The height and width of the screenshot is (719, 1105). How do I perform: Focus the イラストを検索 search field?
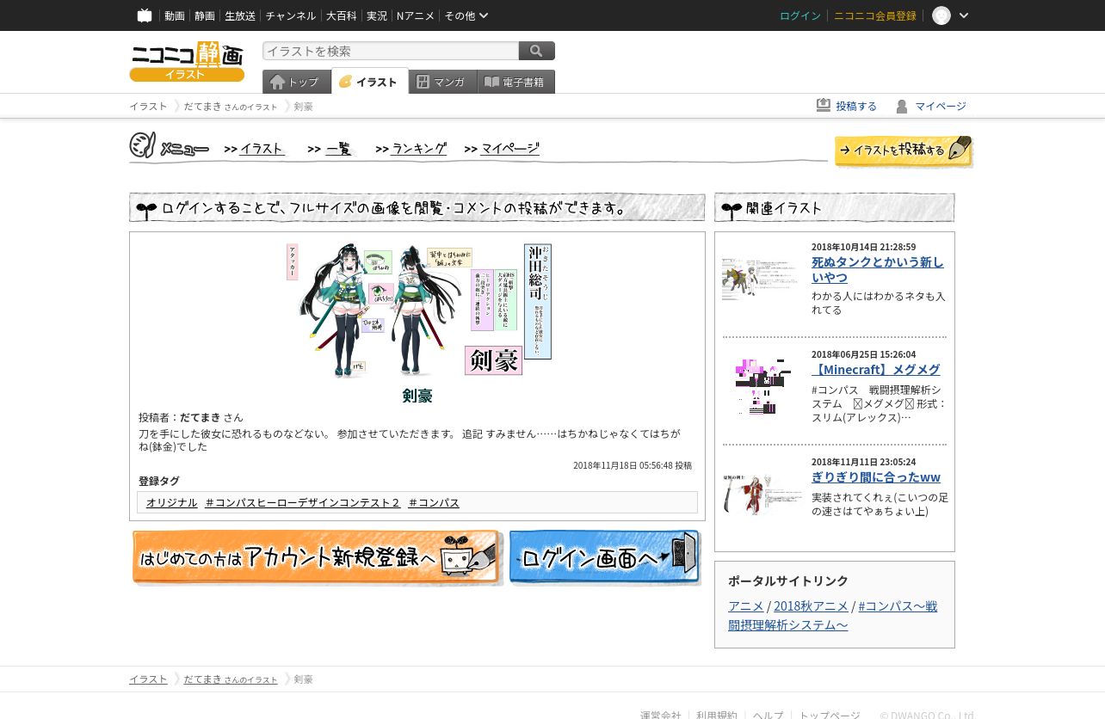[x=391, y=51]
